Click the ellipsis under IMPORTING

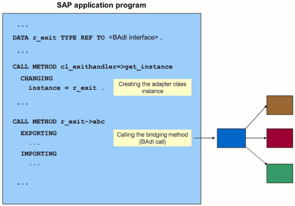(35, 163)
